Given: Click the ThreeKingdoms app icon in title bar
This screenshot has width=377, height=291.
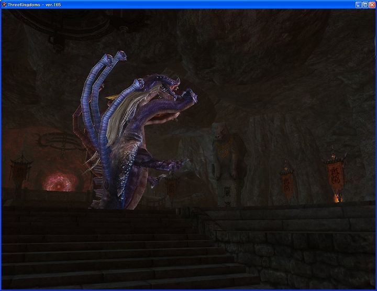Looking at the screenshot, I should (x=4, y=5).
